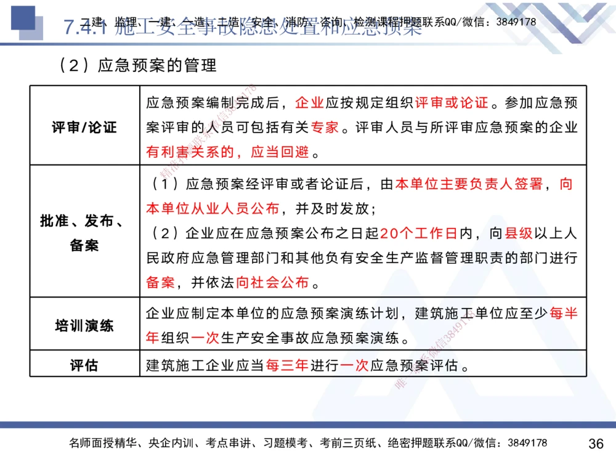Click the 评估 row header cell

pyautogui.click(x=84, y=365)
